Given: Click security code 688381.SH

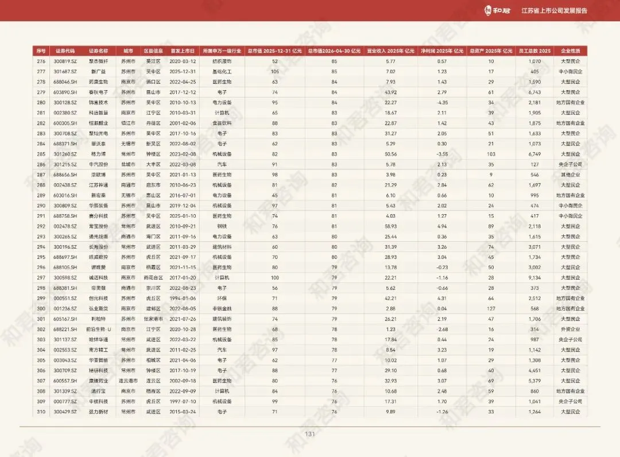Looking at the screenshot, I should 65,288.
